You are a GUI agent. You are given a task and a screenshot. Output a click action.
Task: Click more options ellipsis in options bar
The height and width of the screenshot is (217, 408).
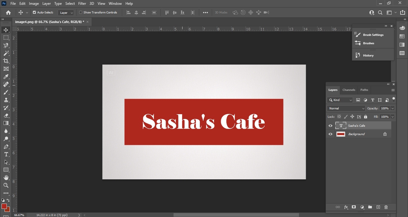206,12
